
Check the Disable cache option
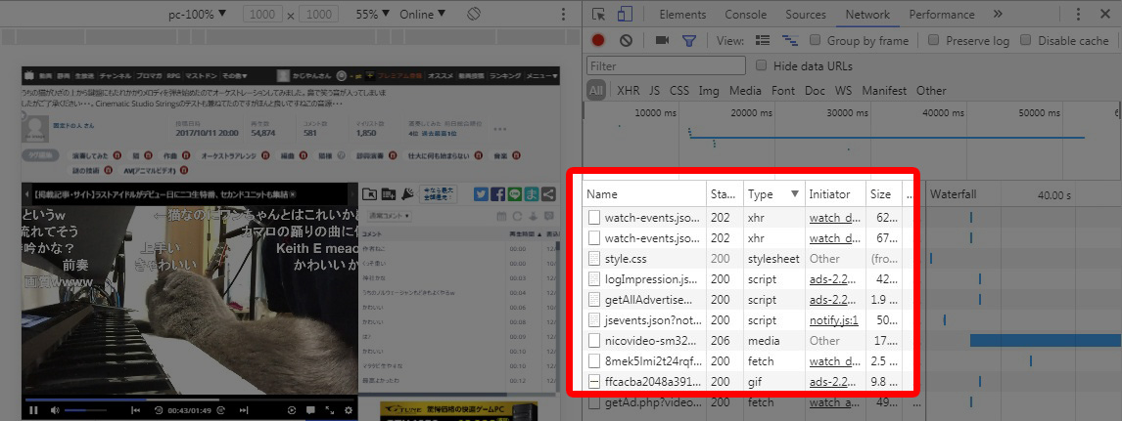click(x=1027, y=41)
